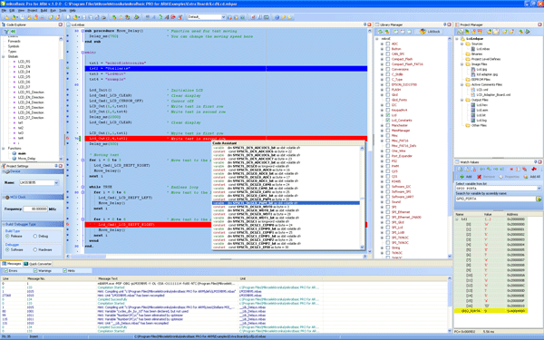Select LCD_Adapter_Board.xml in Project Manager

point(493,94)
